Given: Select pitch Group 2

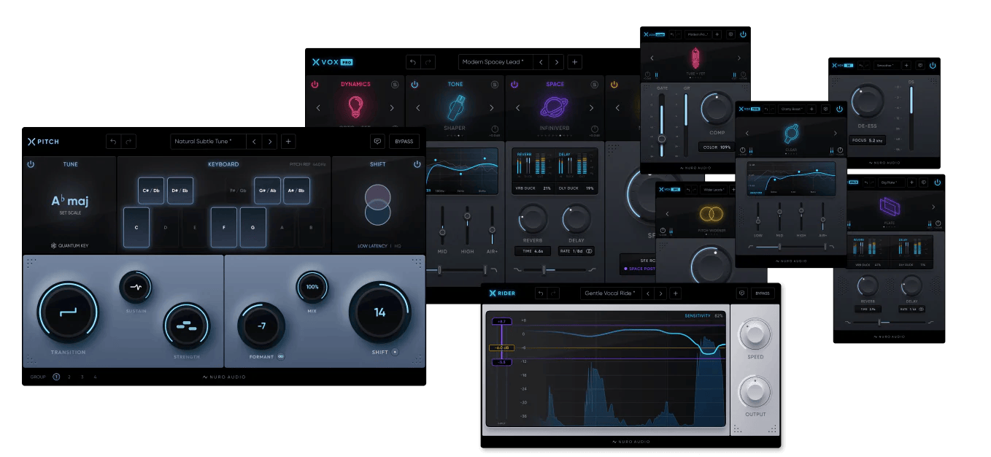Looking at the screenshot, I should pos(69,377).
